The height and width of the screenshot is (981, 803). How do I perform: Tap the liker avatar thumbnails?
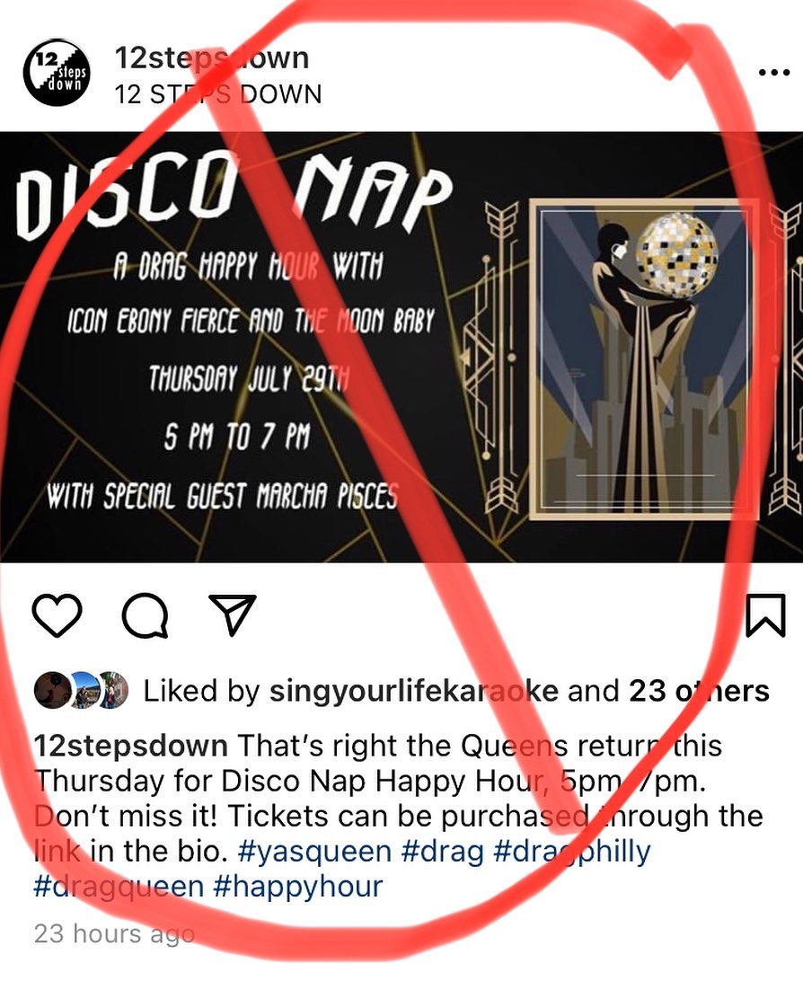click(82, 690)
